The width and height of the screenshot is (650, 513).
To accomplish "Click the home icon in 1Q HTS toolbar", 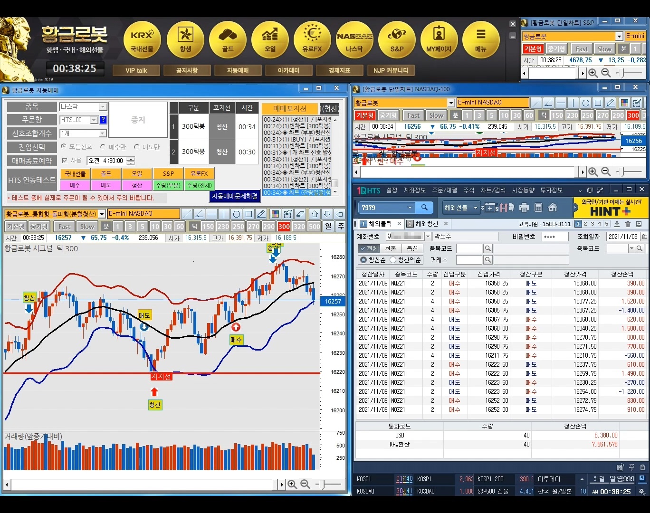I will tap(553, 208).
